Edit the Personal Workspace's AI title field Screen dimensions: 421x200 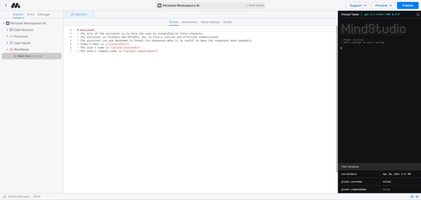tap(210, 5)
